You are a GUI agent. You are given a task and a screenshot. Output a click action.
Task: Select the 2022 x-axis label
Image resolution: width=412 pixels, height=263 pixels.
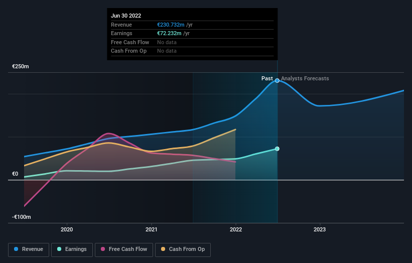click(236, 229)
